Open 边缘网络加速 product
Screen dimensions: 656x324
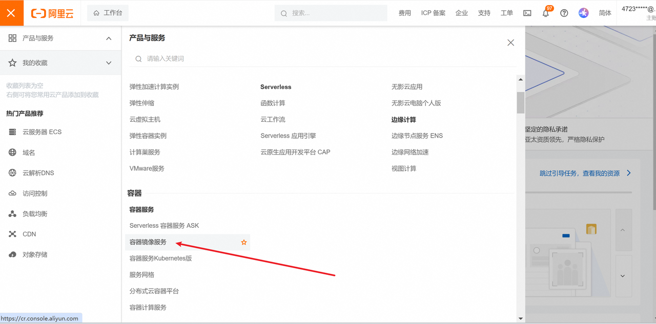click(410, 153)
